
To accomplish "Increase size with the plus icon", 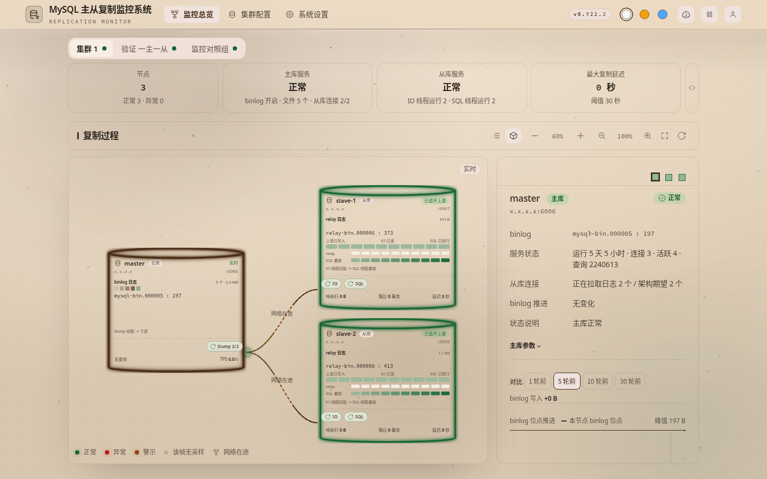I will pyautogui.click(x=581, y=136).
